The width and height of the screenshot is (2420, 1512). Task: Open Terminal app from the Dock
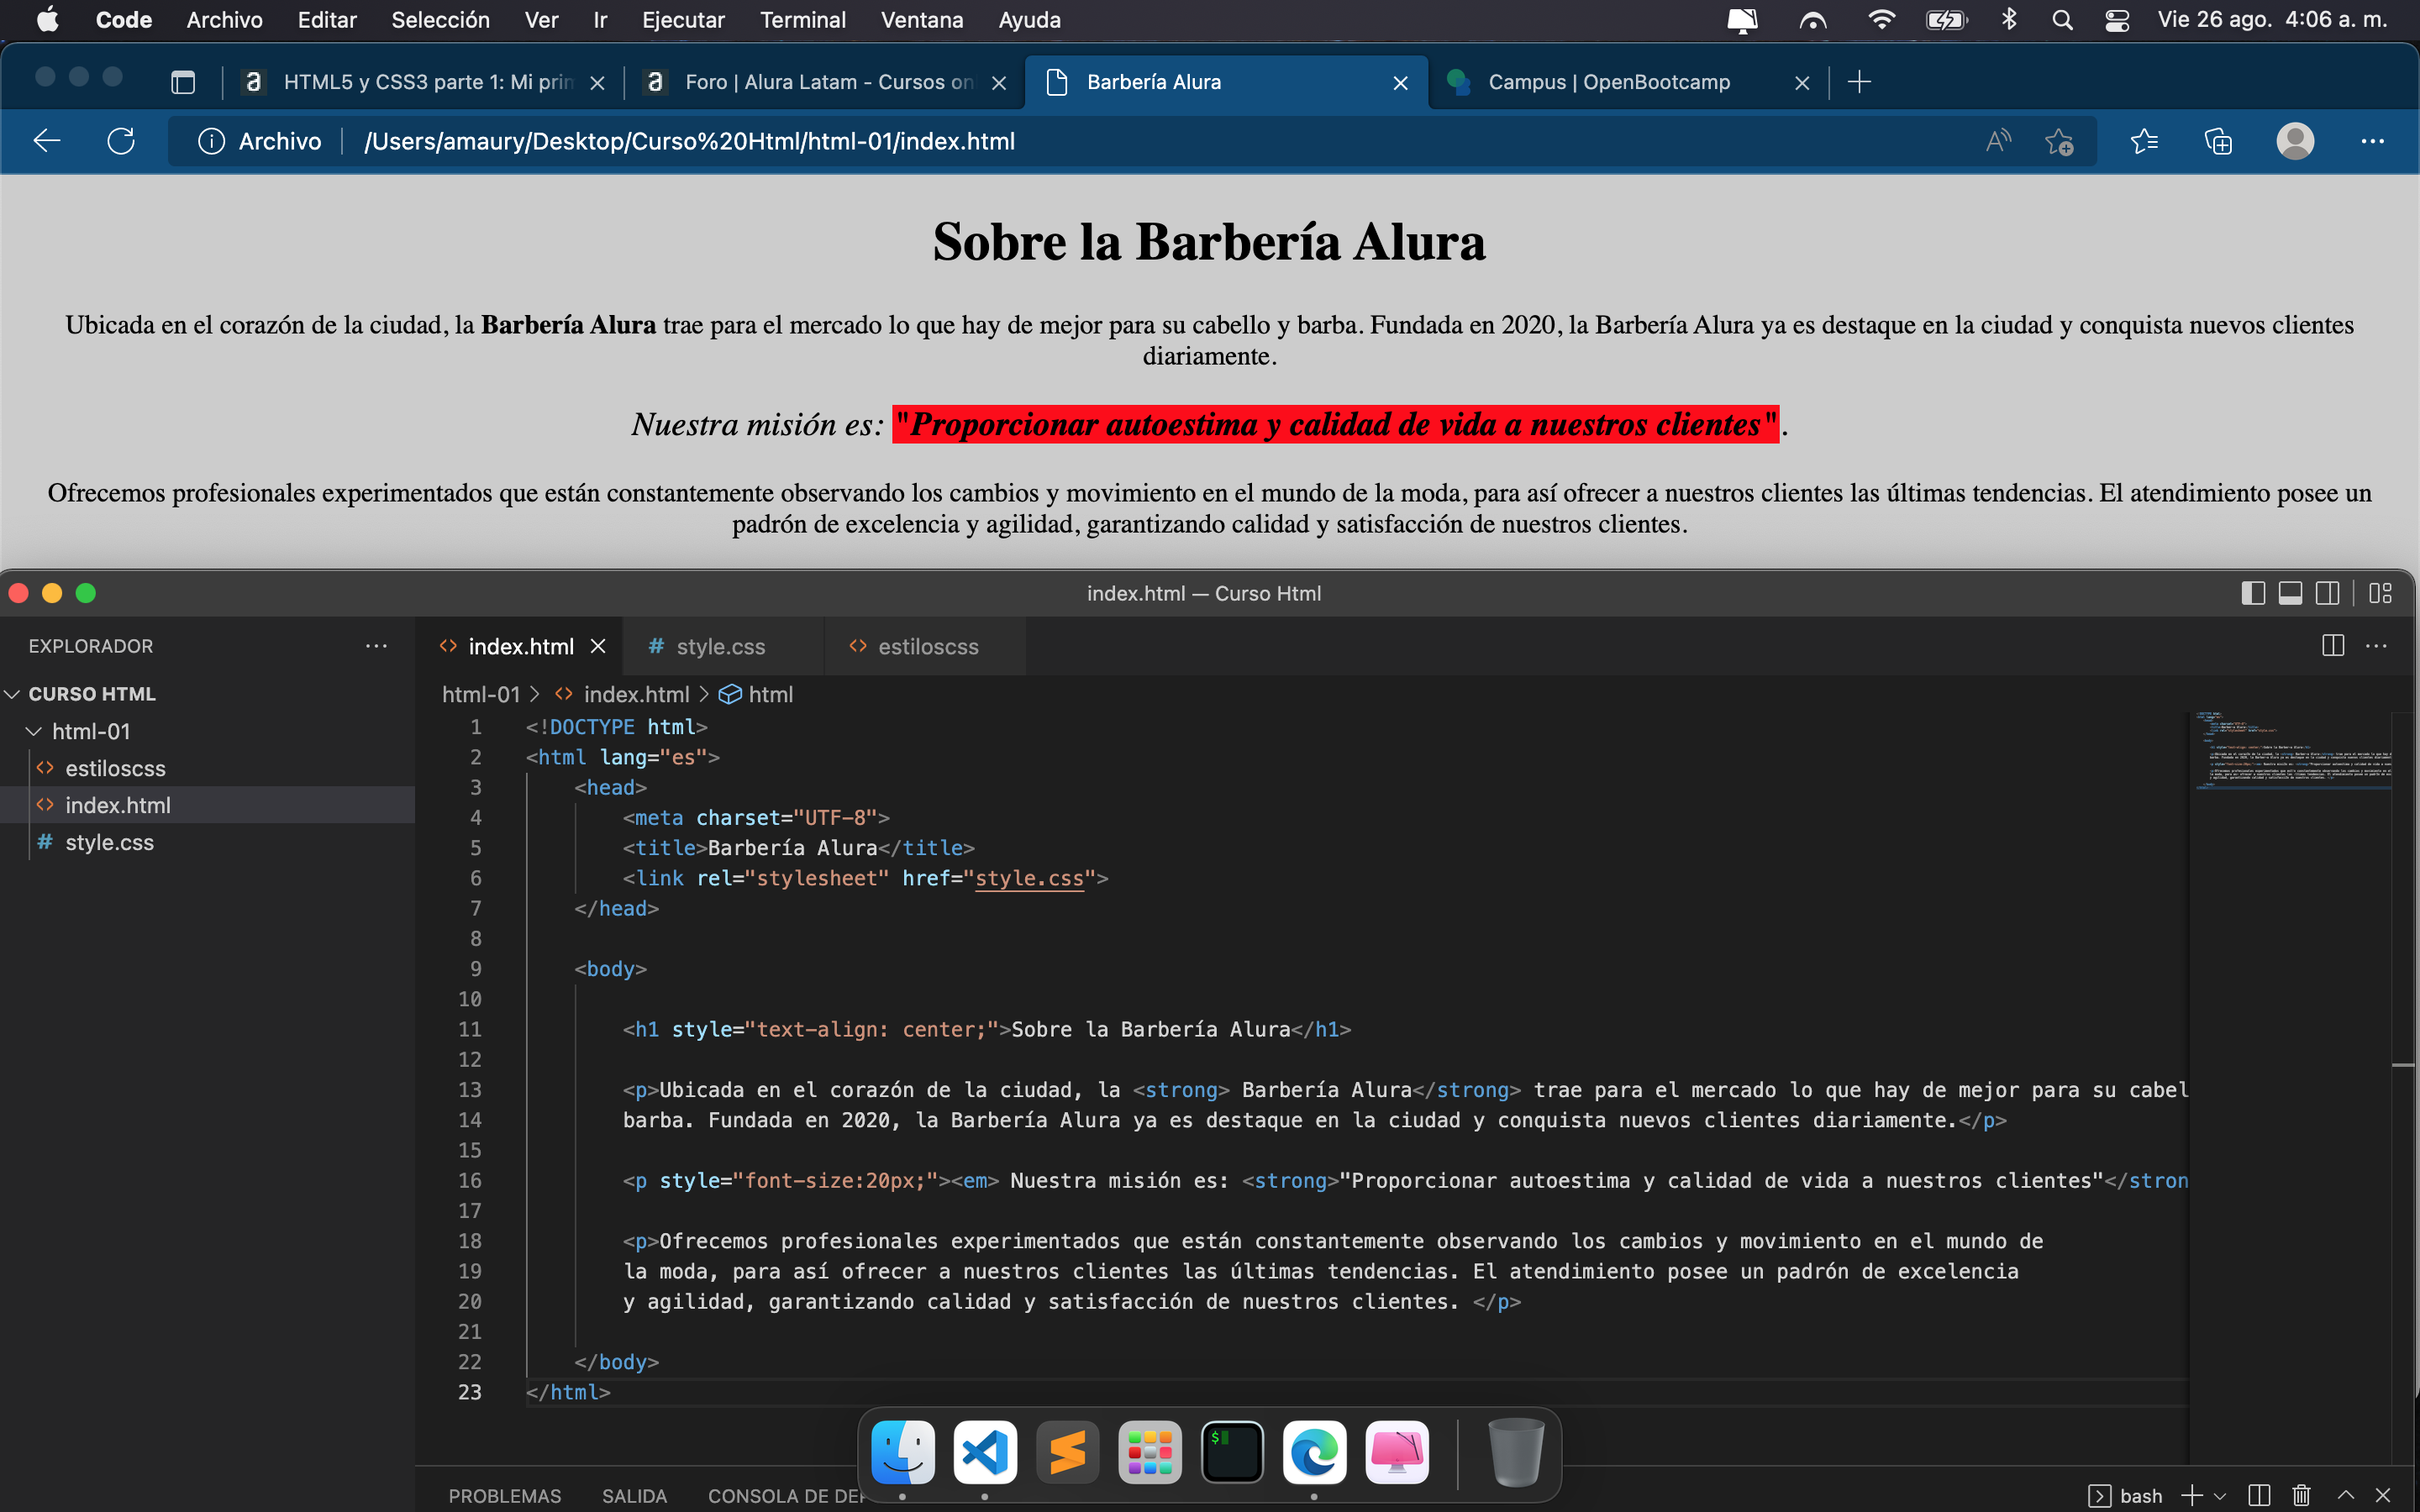(1232, 1452)
